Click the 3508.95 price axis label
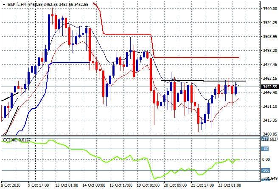The width and height of the screenshot is (280, 190). 270,37
